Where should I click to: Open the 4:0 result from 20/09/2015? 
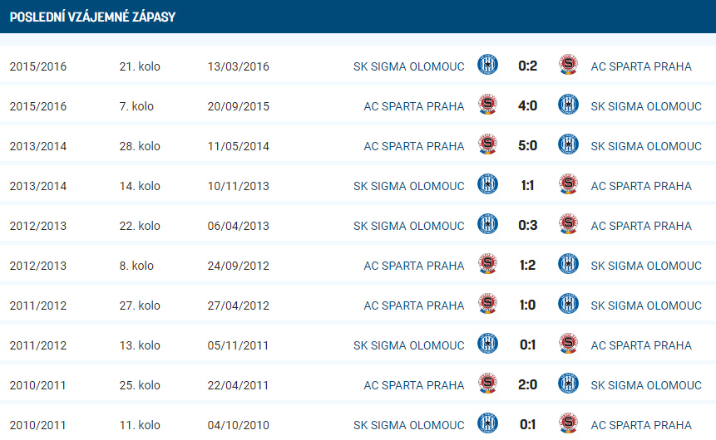tap(527, 105)
